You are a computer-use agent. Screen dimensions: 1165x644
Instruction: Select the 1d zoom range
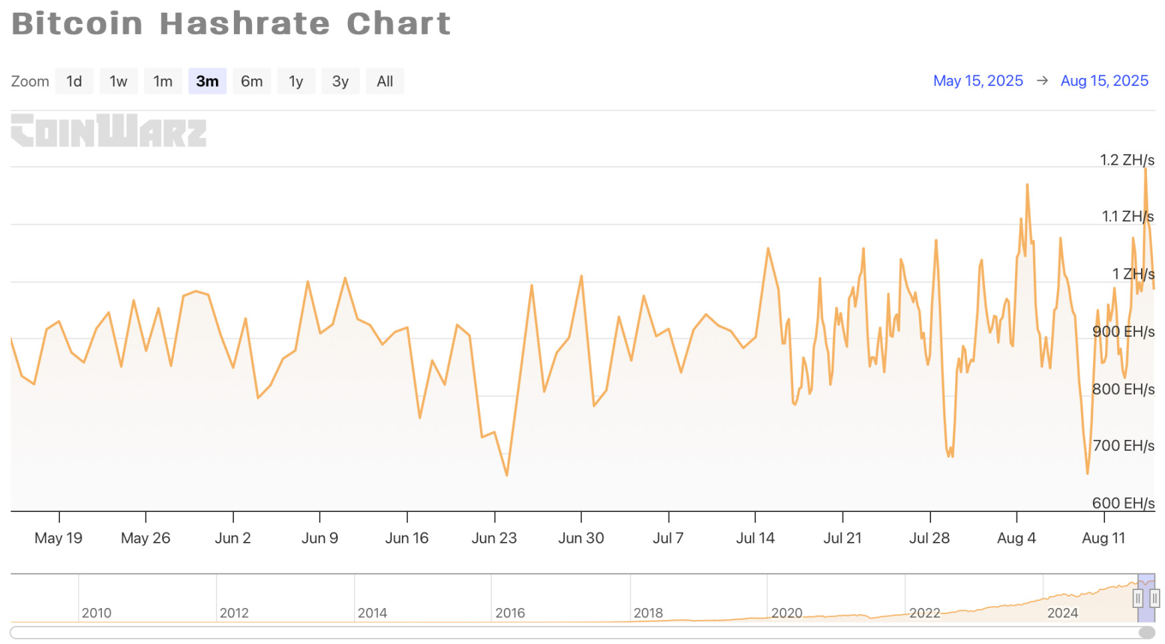(74, 81)
